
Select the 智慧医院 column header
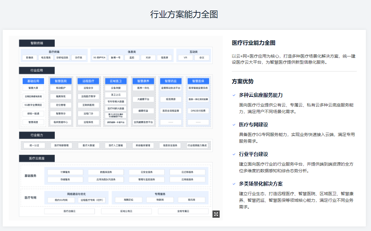pos(61,81)
